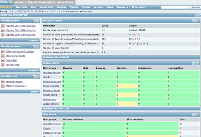Open the Inventory main tab
The height and width of the screenshot is (137, 201).
click(x=20, y=2)
